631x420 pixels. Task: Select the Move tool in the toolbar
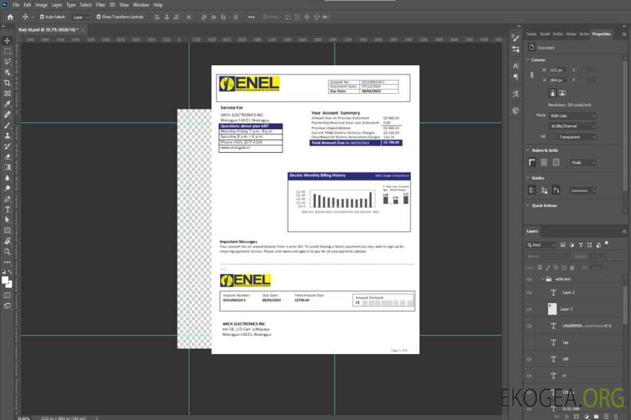pos(7,41)
